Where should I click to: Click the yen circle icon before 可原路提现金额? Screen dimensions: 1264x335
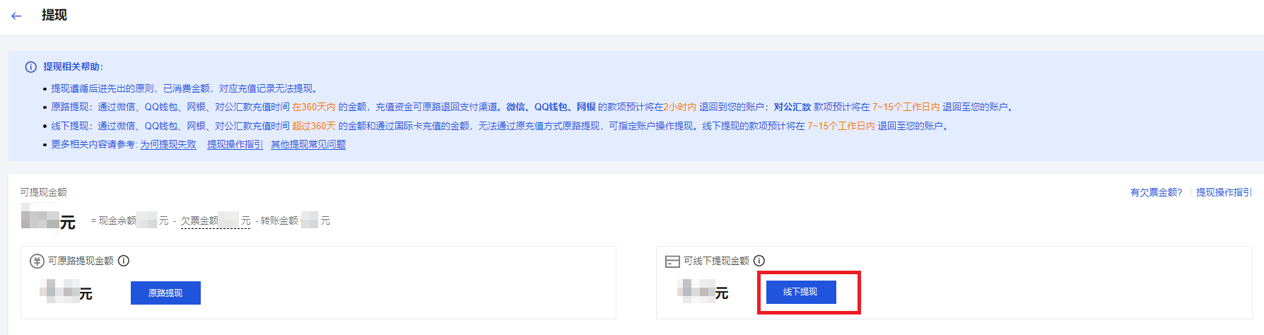pos(37,261)
